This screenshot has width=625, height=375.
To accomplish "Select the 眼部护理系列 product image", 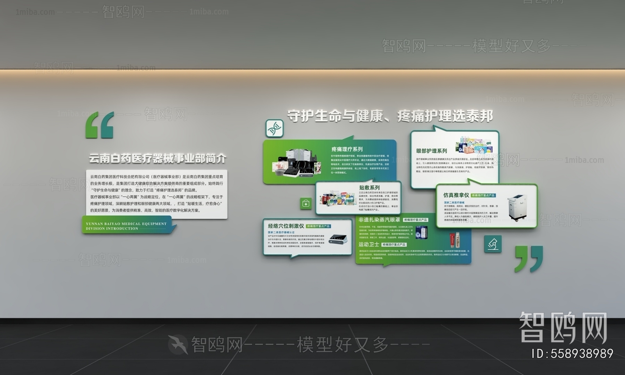I will (x=476, y=145).
